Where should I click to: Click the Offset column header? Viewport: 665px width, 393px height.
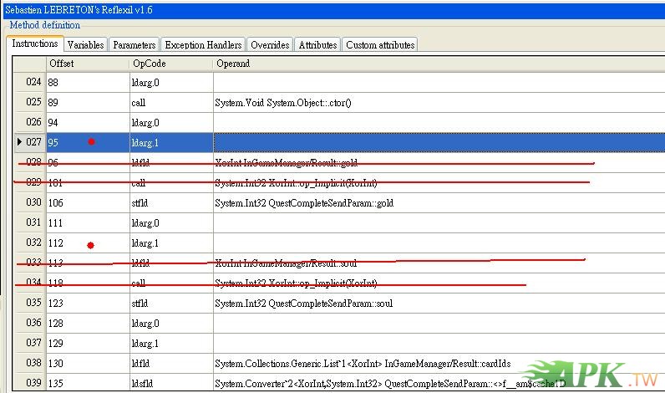coord(87,64)
